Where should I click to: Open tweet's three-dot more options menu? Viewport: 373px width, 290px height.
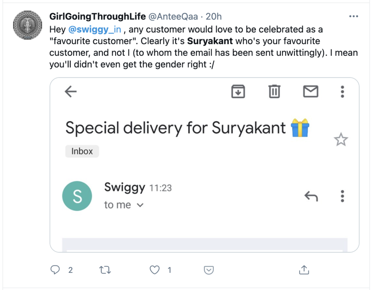tap(353, 17)
